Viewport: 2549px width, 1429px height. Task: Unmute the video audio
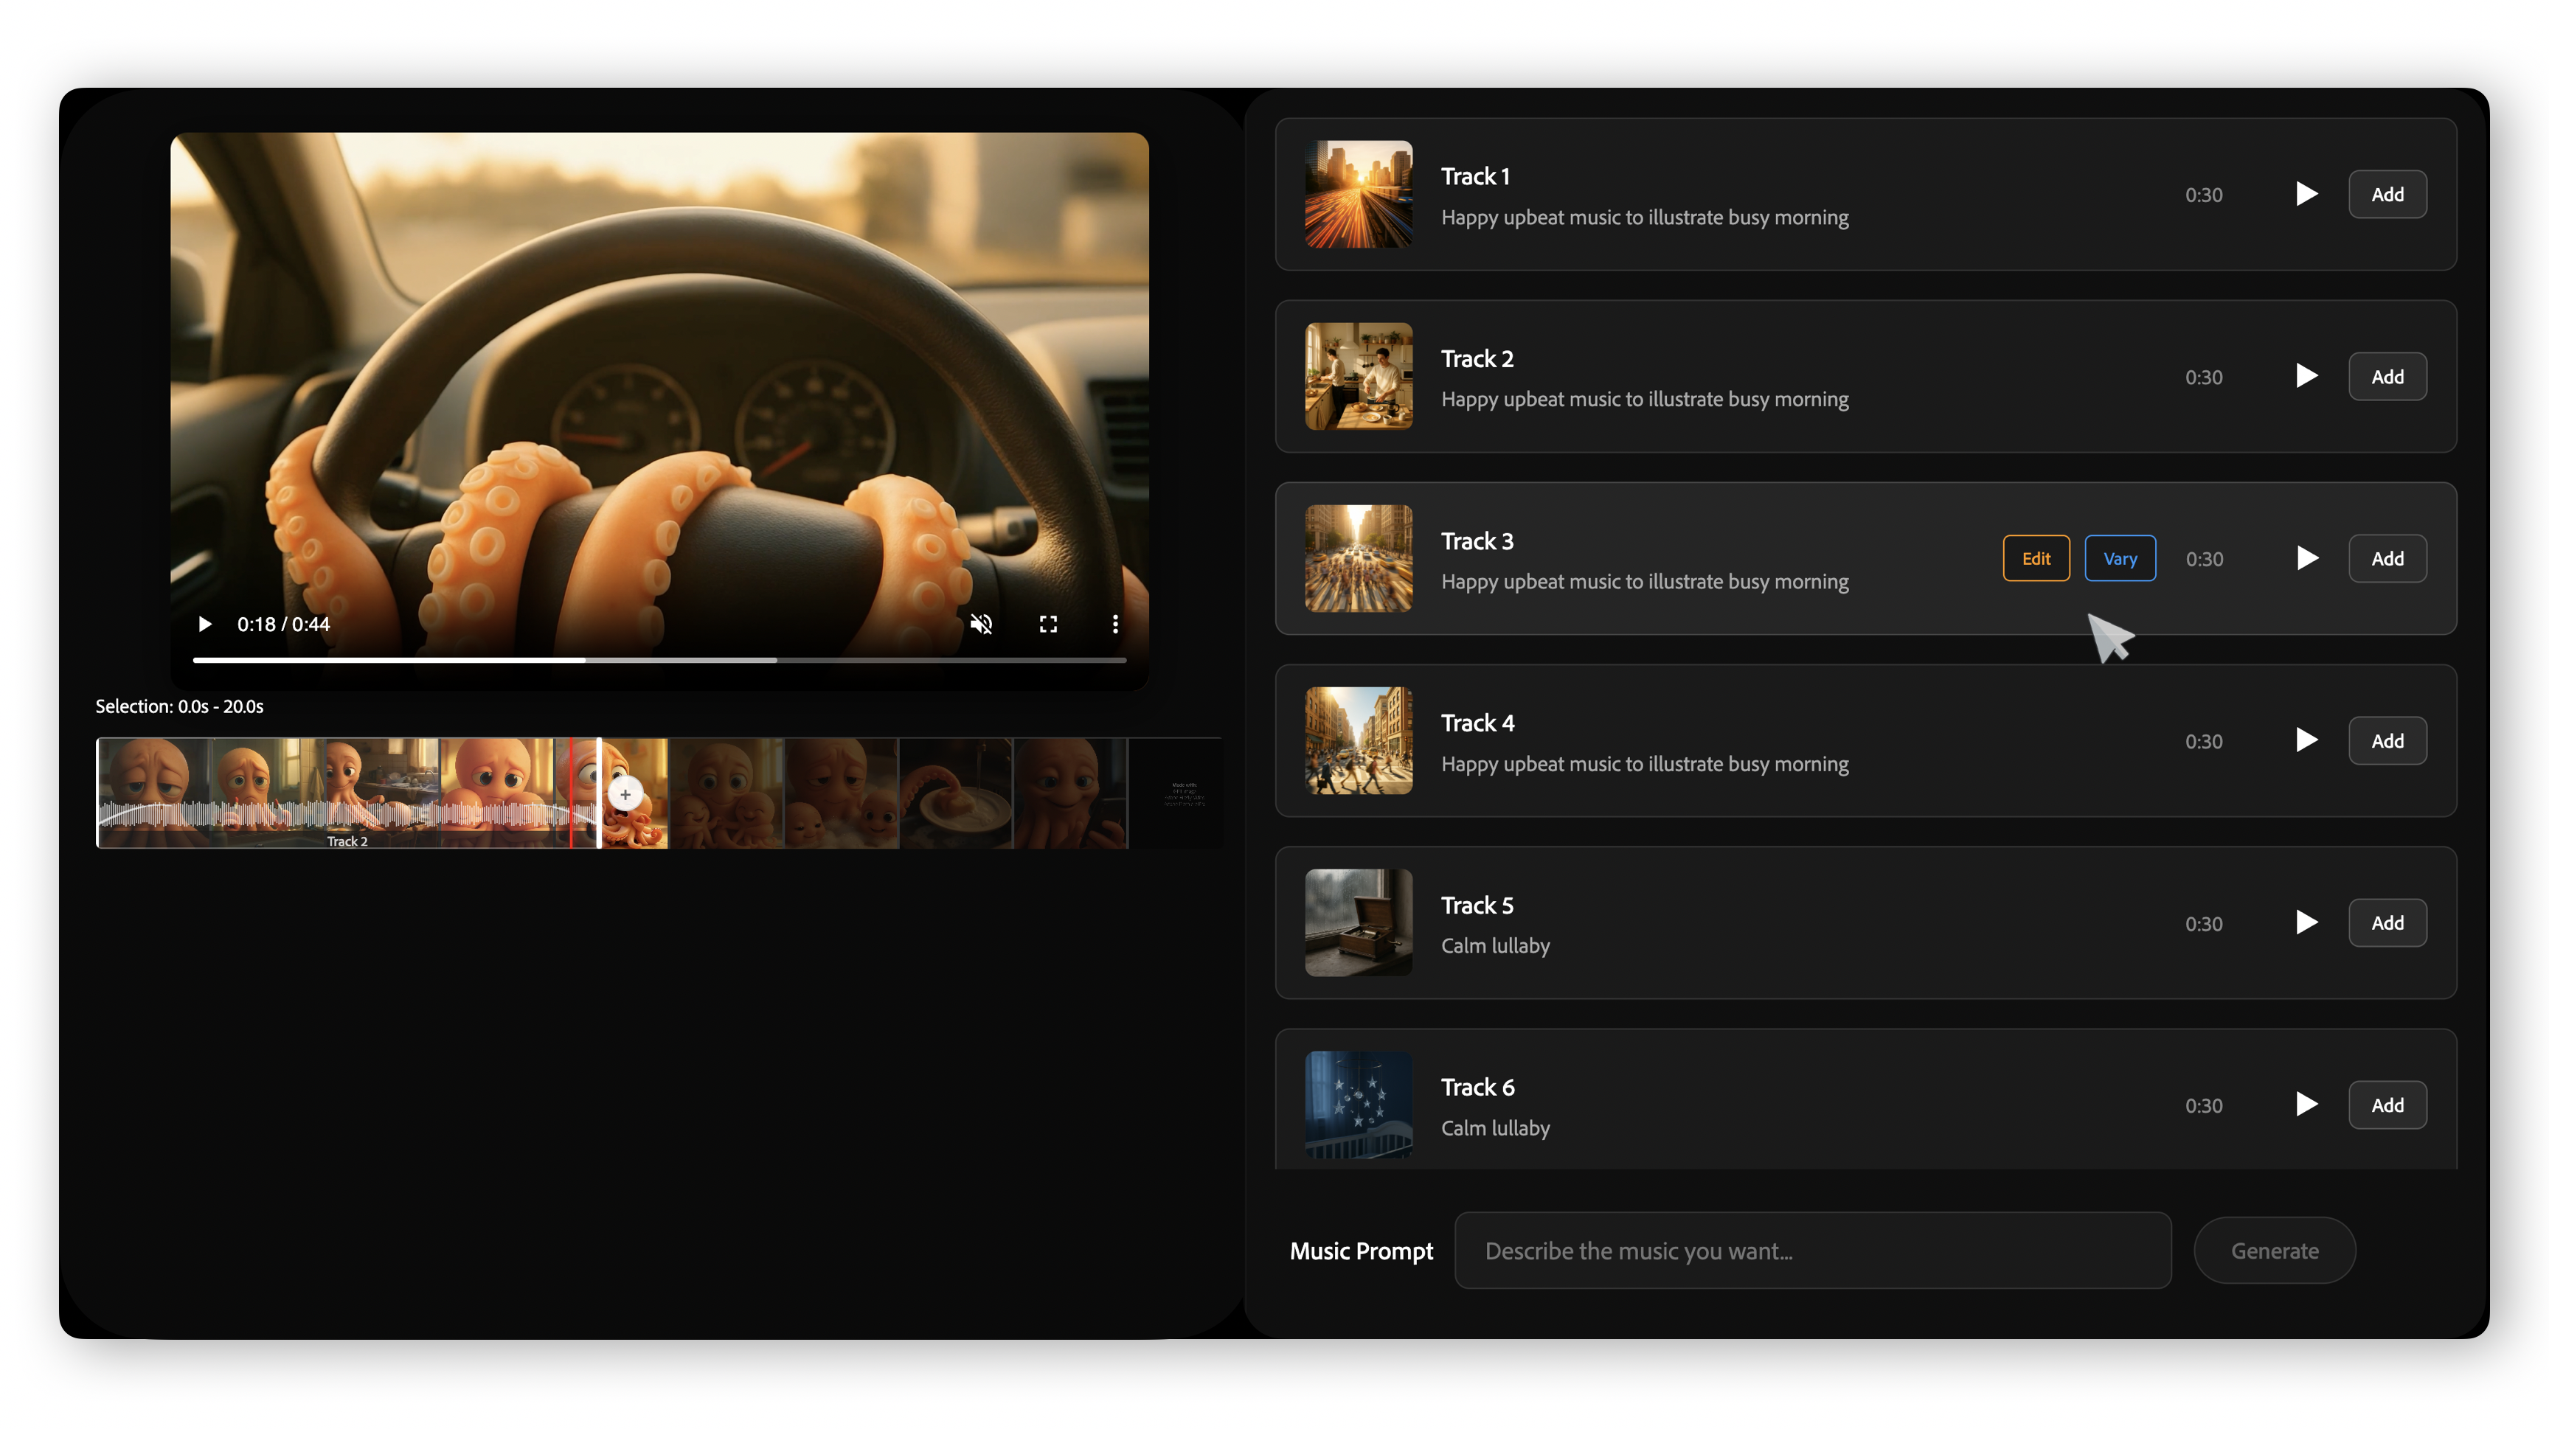pos(981,624)
